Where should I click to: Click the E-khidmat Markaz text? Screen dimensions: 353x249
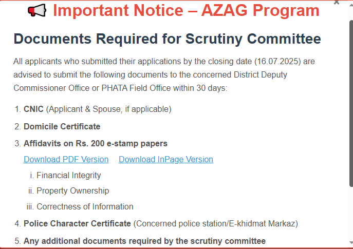click(262, 223)
